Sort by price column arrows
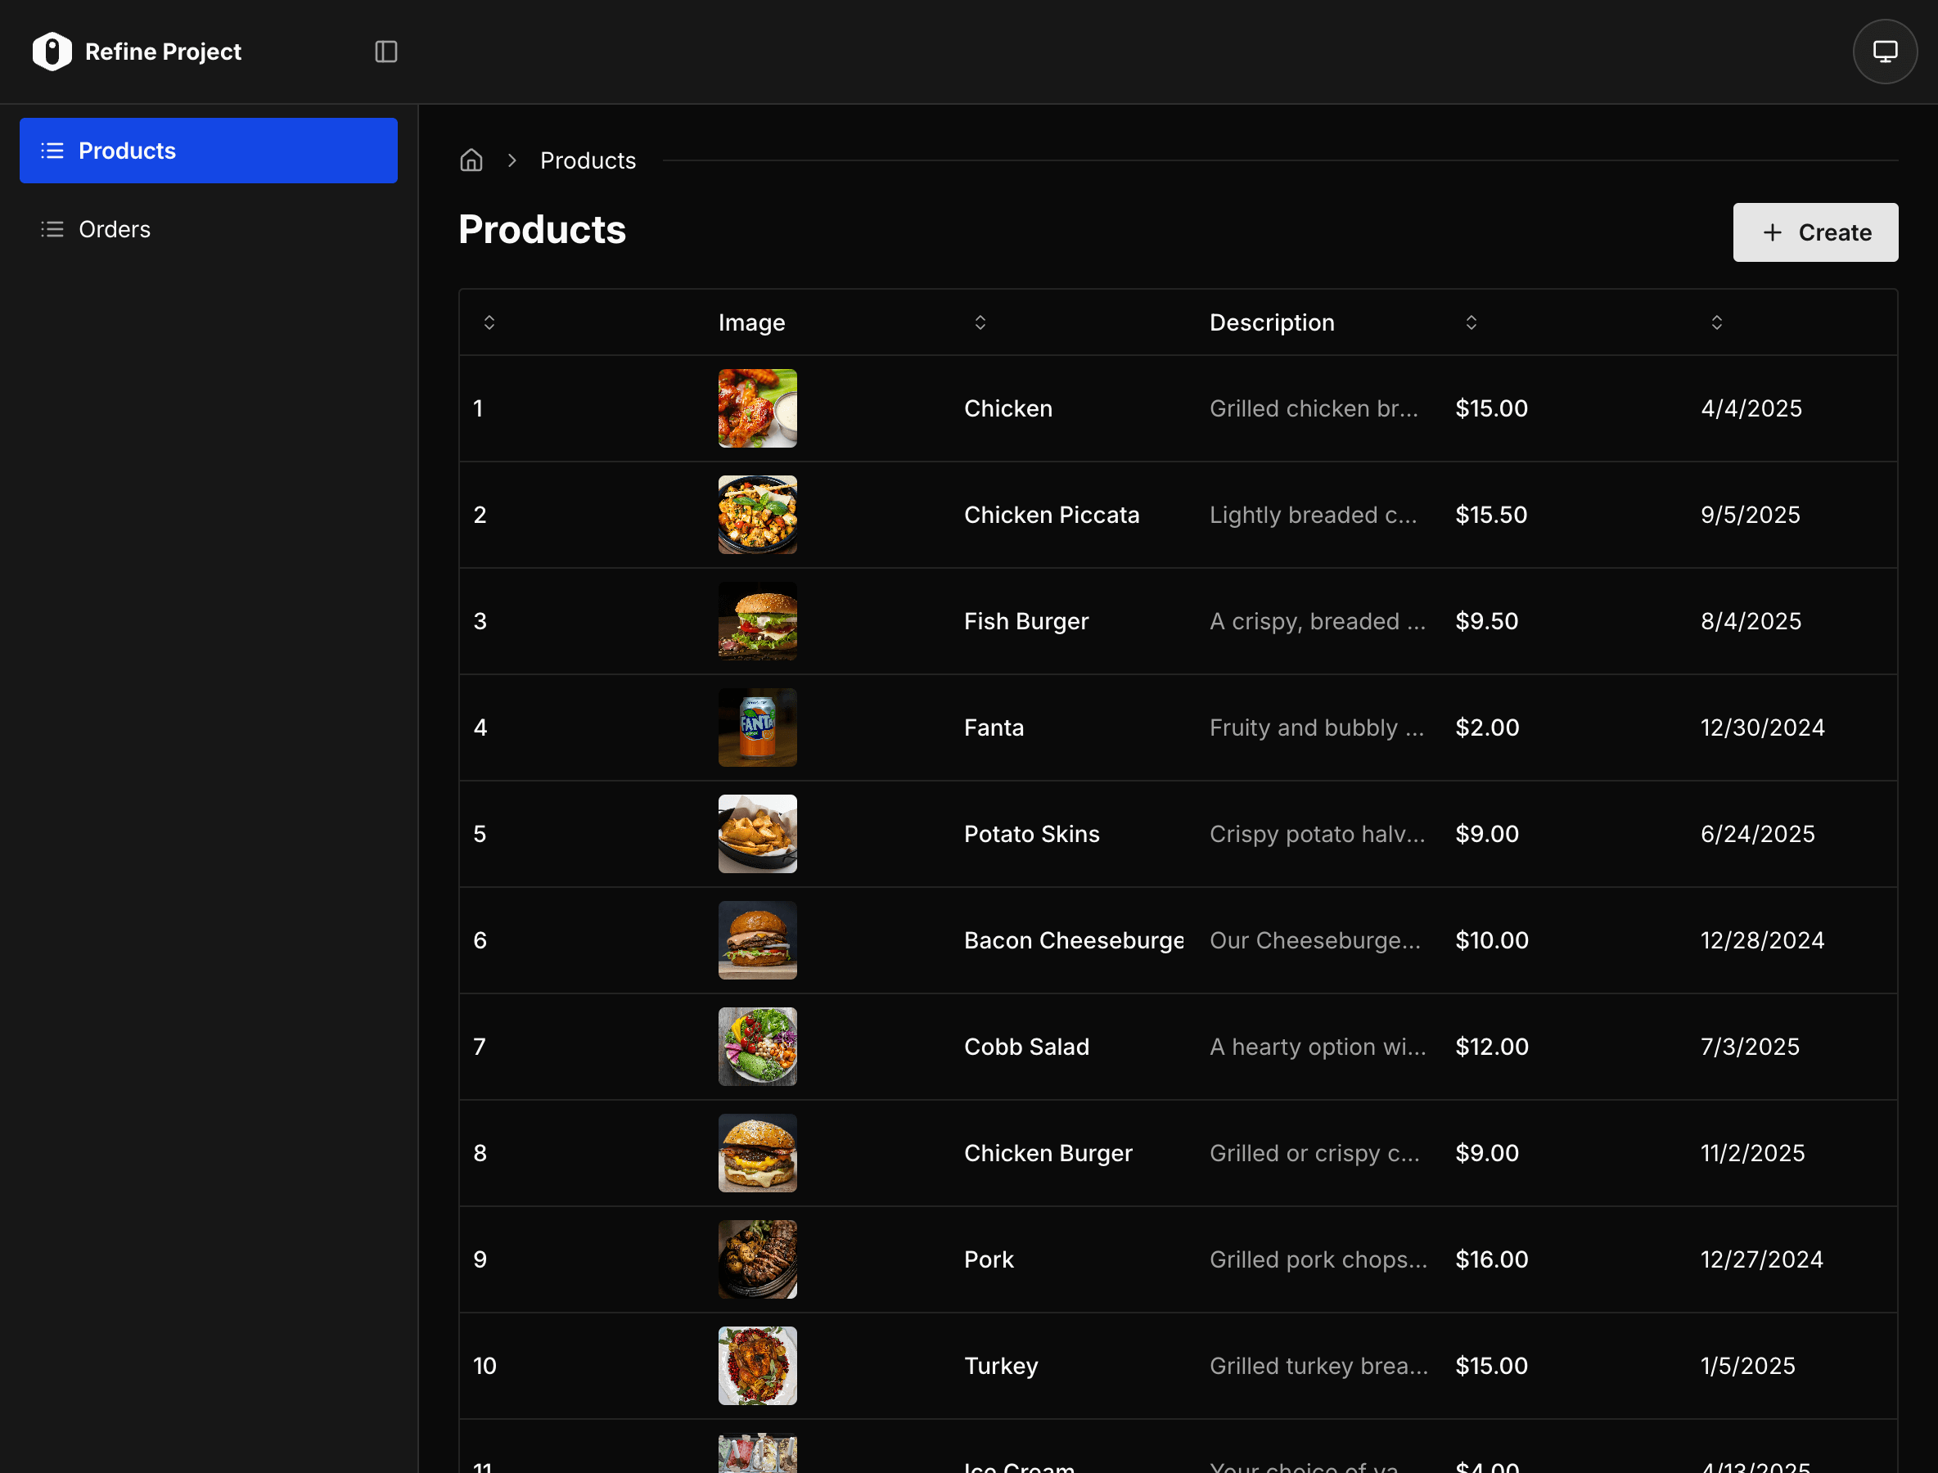This screenshot has width=1938, height=1473. pos(1472,322)
